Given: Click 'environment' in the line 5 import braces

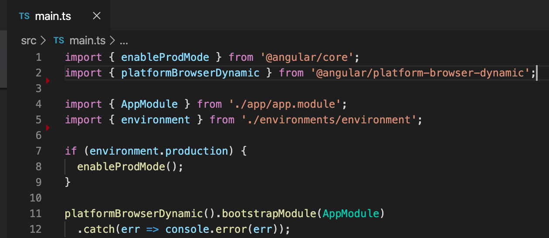Looking at the screenshot, I should tap(156, 120).
